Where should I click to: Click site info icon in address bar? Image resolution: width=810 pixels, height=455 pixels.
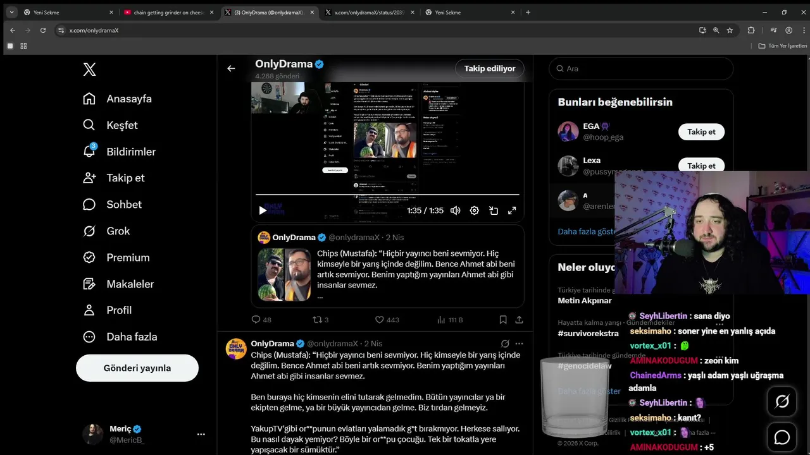61,30
